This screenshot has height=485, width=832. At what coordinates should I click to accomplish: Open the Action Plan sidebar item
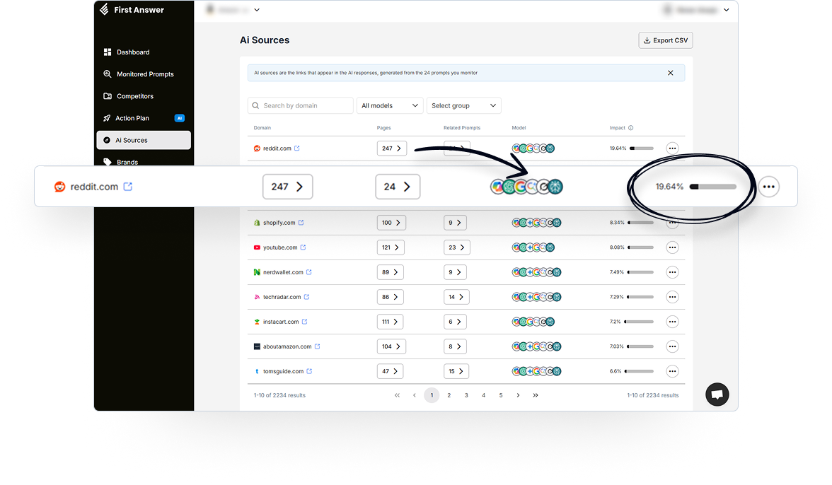pyautogui.click(x=132, y=118)
